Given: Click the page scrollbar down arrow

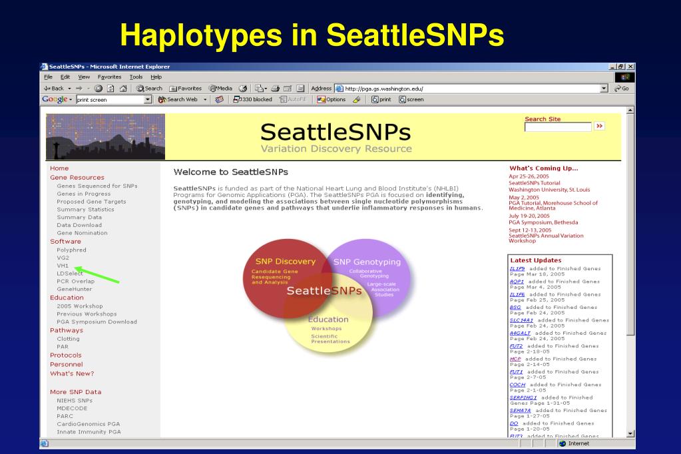Looking at the screenshot, I should (x=630, y=433).
